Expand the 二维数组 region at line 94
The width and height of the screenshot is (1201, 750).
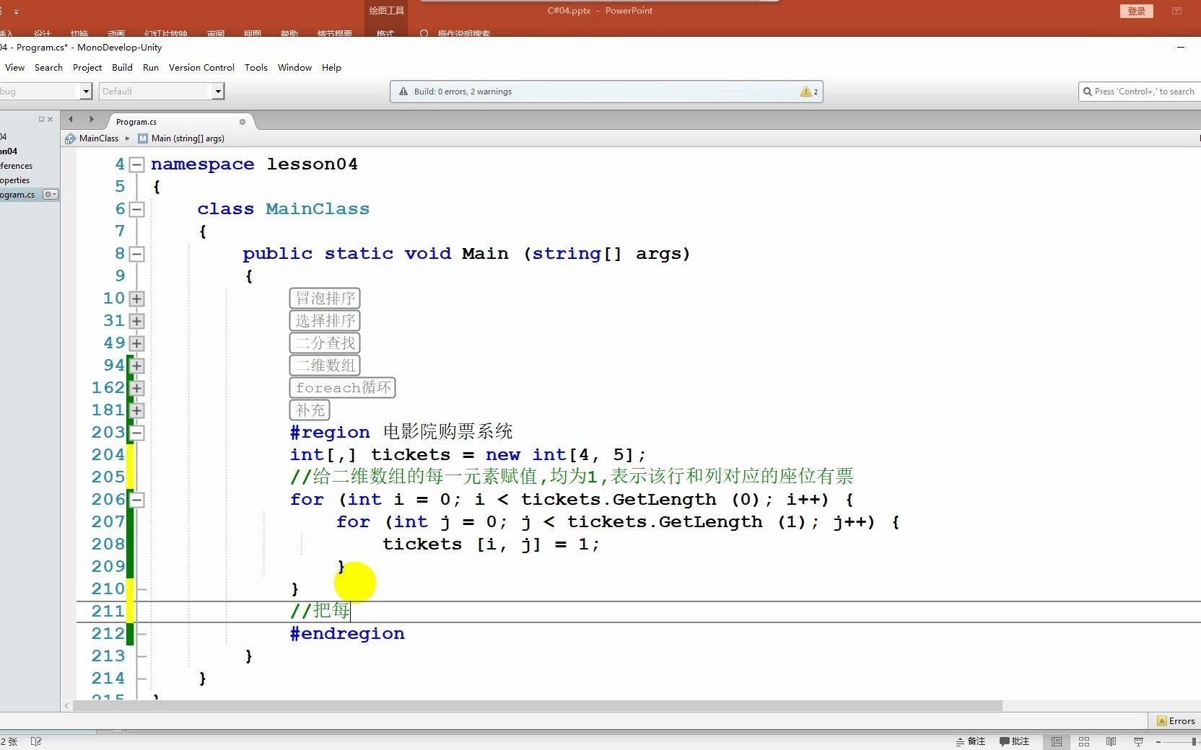pyautogui.click(x=136, y=366)
